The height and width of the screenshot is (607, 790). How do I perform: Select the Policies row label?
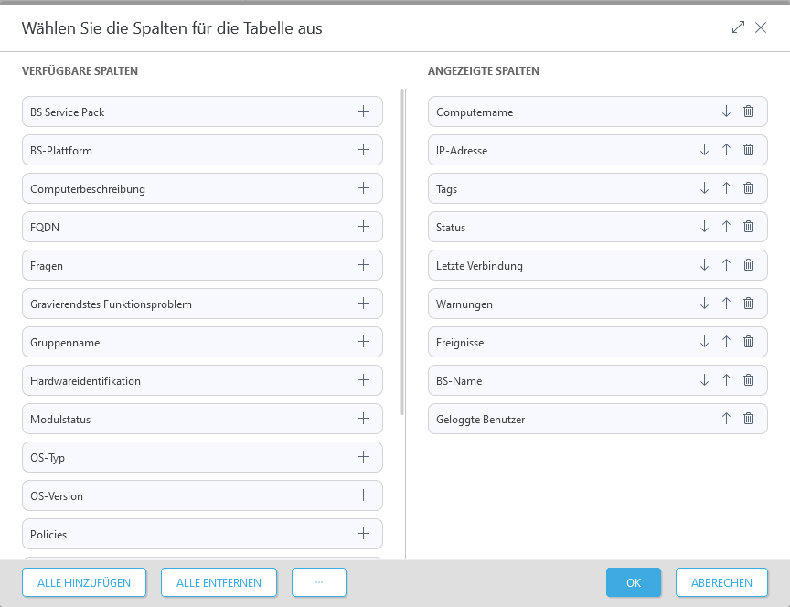point(48,535)
